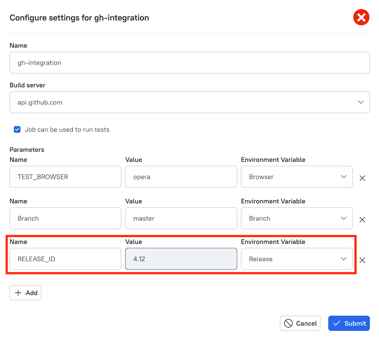Click the opera value field
The width and height of the screenshot is (379, 340).
click(x=181, y=177)
